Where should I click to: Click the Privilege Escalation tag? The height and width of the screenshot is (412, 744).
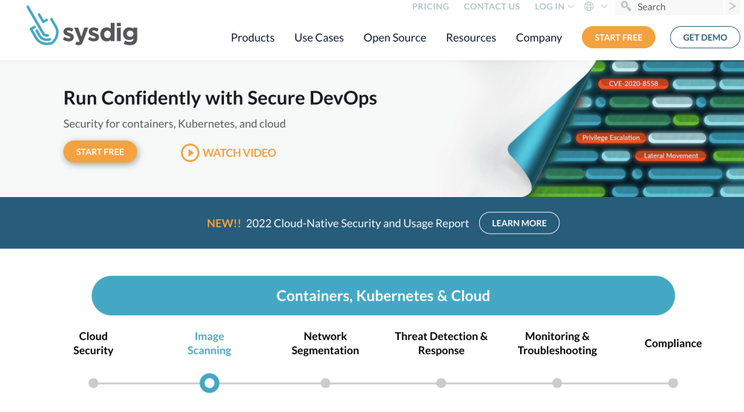(611, 138)
